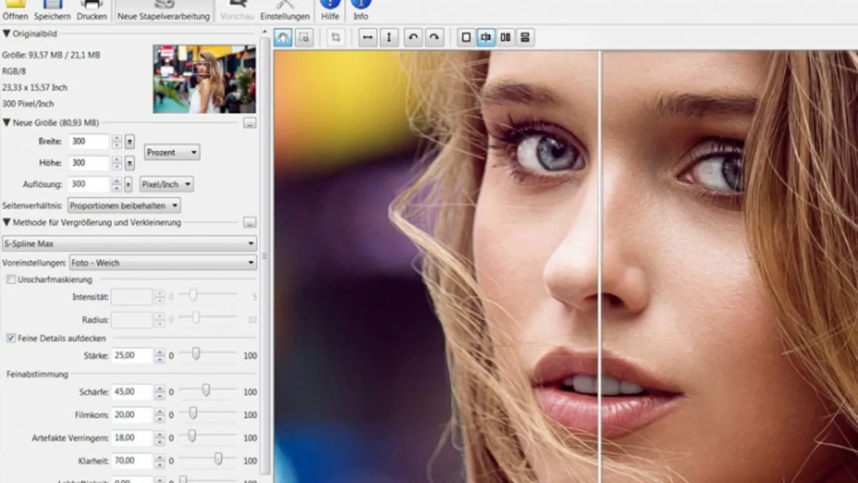Image resolution: width=858 pixels, height=483 pixels.
Task: Click the white comparison split line
Action: click(600, 267)
